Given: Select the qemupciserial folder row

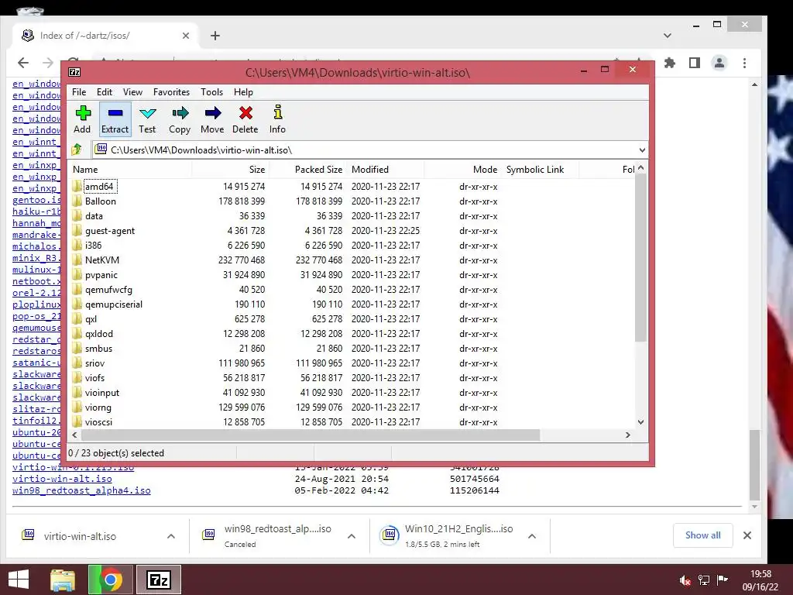Looking at the screenshot, I should click(352, 304).
